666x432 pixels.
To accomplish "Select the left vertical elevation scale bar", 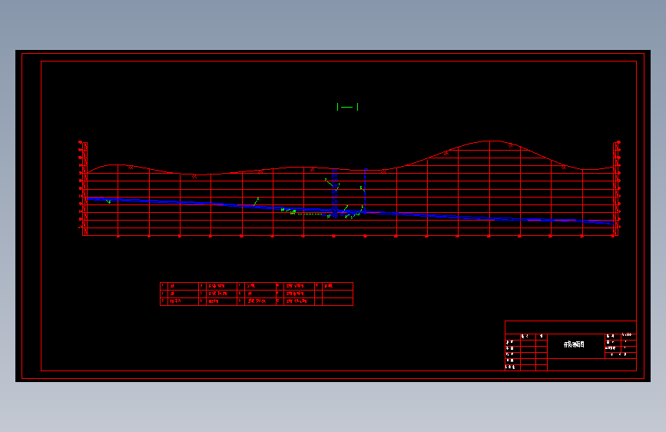I will [x=84, y=188].
